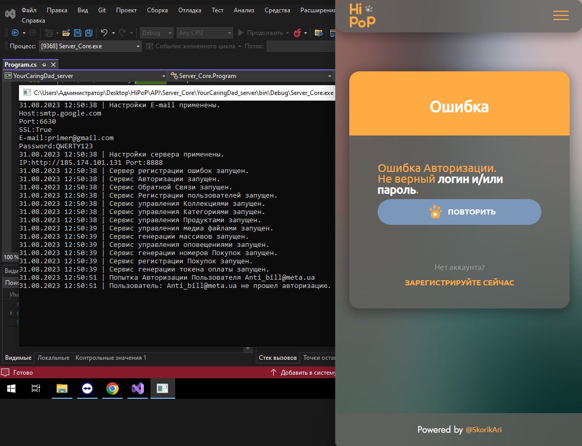Open Visual Studio from the taskbar
This screenshot has height=446, width=582.
point(138,388)
